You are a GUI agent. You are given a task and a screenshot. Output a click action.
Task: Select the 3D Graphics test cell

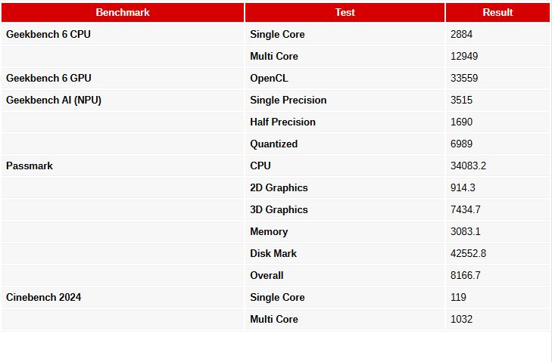click(x=279, y=209)
